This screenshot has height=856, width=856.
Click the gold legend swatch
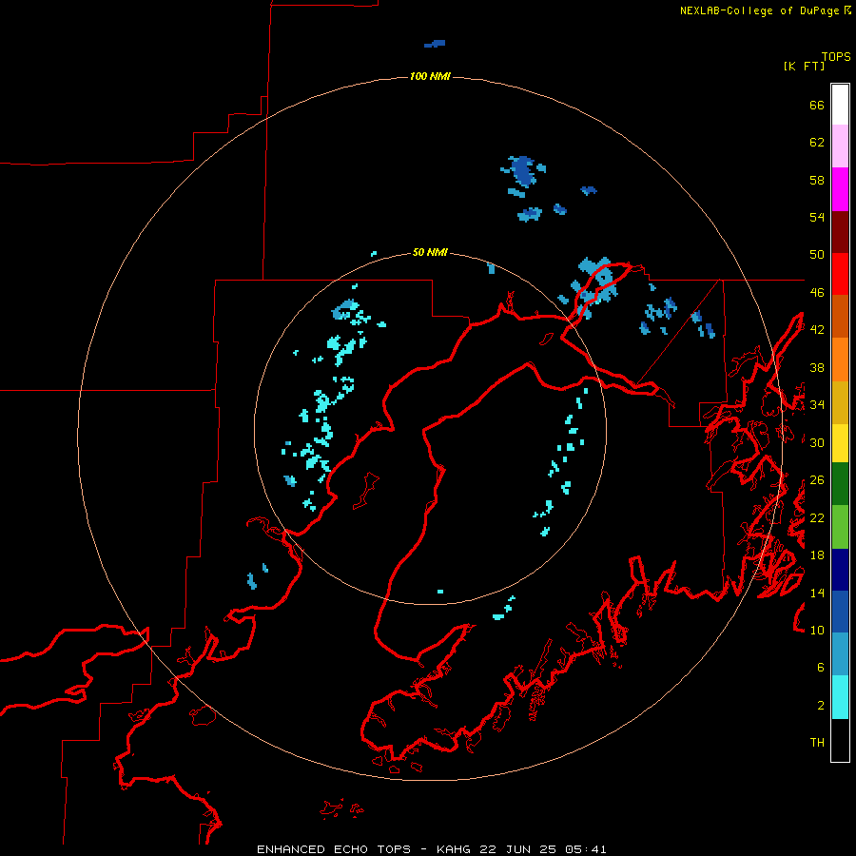pyautogui.click(x=840, y=402)
